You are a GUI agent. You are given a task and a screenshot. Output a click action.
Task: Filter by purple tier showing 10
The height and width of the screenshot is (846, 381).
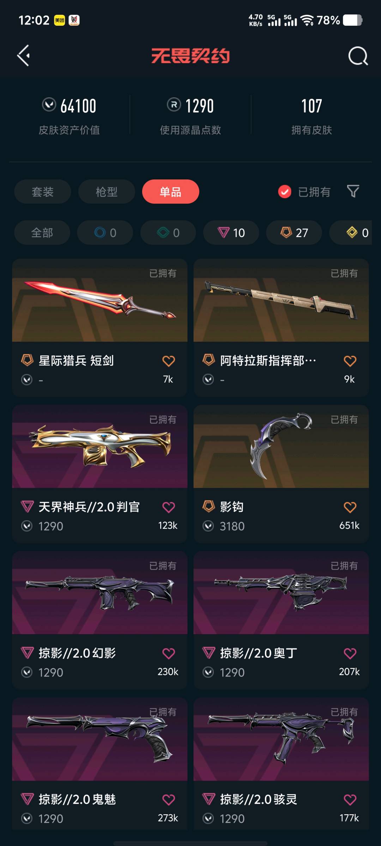click(231, 233)
